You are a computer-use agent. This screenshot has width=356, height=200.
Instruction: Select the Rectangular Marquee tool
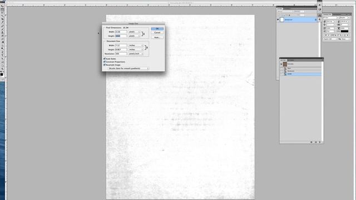(2, 9)
